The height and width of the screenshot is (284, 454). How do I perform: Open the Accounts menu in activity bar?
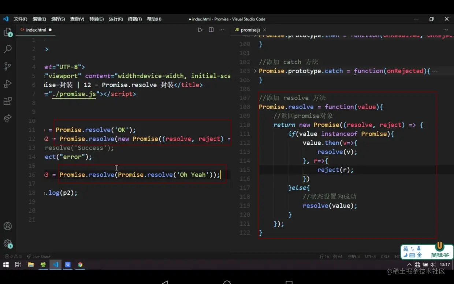(8, 226)
